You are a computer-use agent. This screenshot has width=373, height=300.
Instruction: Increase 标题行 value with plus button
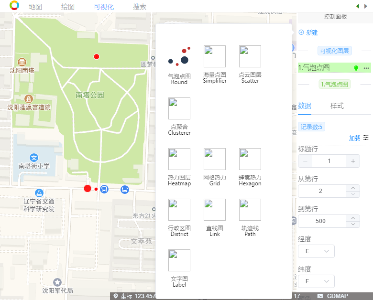pyautogui.click(x=353, y=161)
